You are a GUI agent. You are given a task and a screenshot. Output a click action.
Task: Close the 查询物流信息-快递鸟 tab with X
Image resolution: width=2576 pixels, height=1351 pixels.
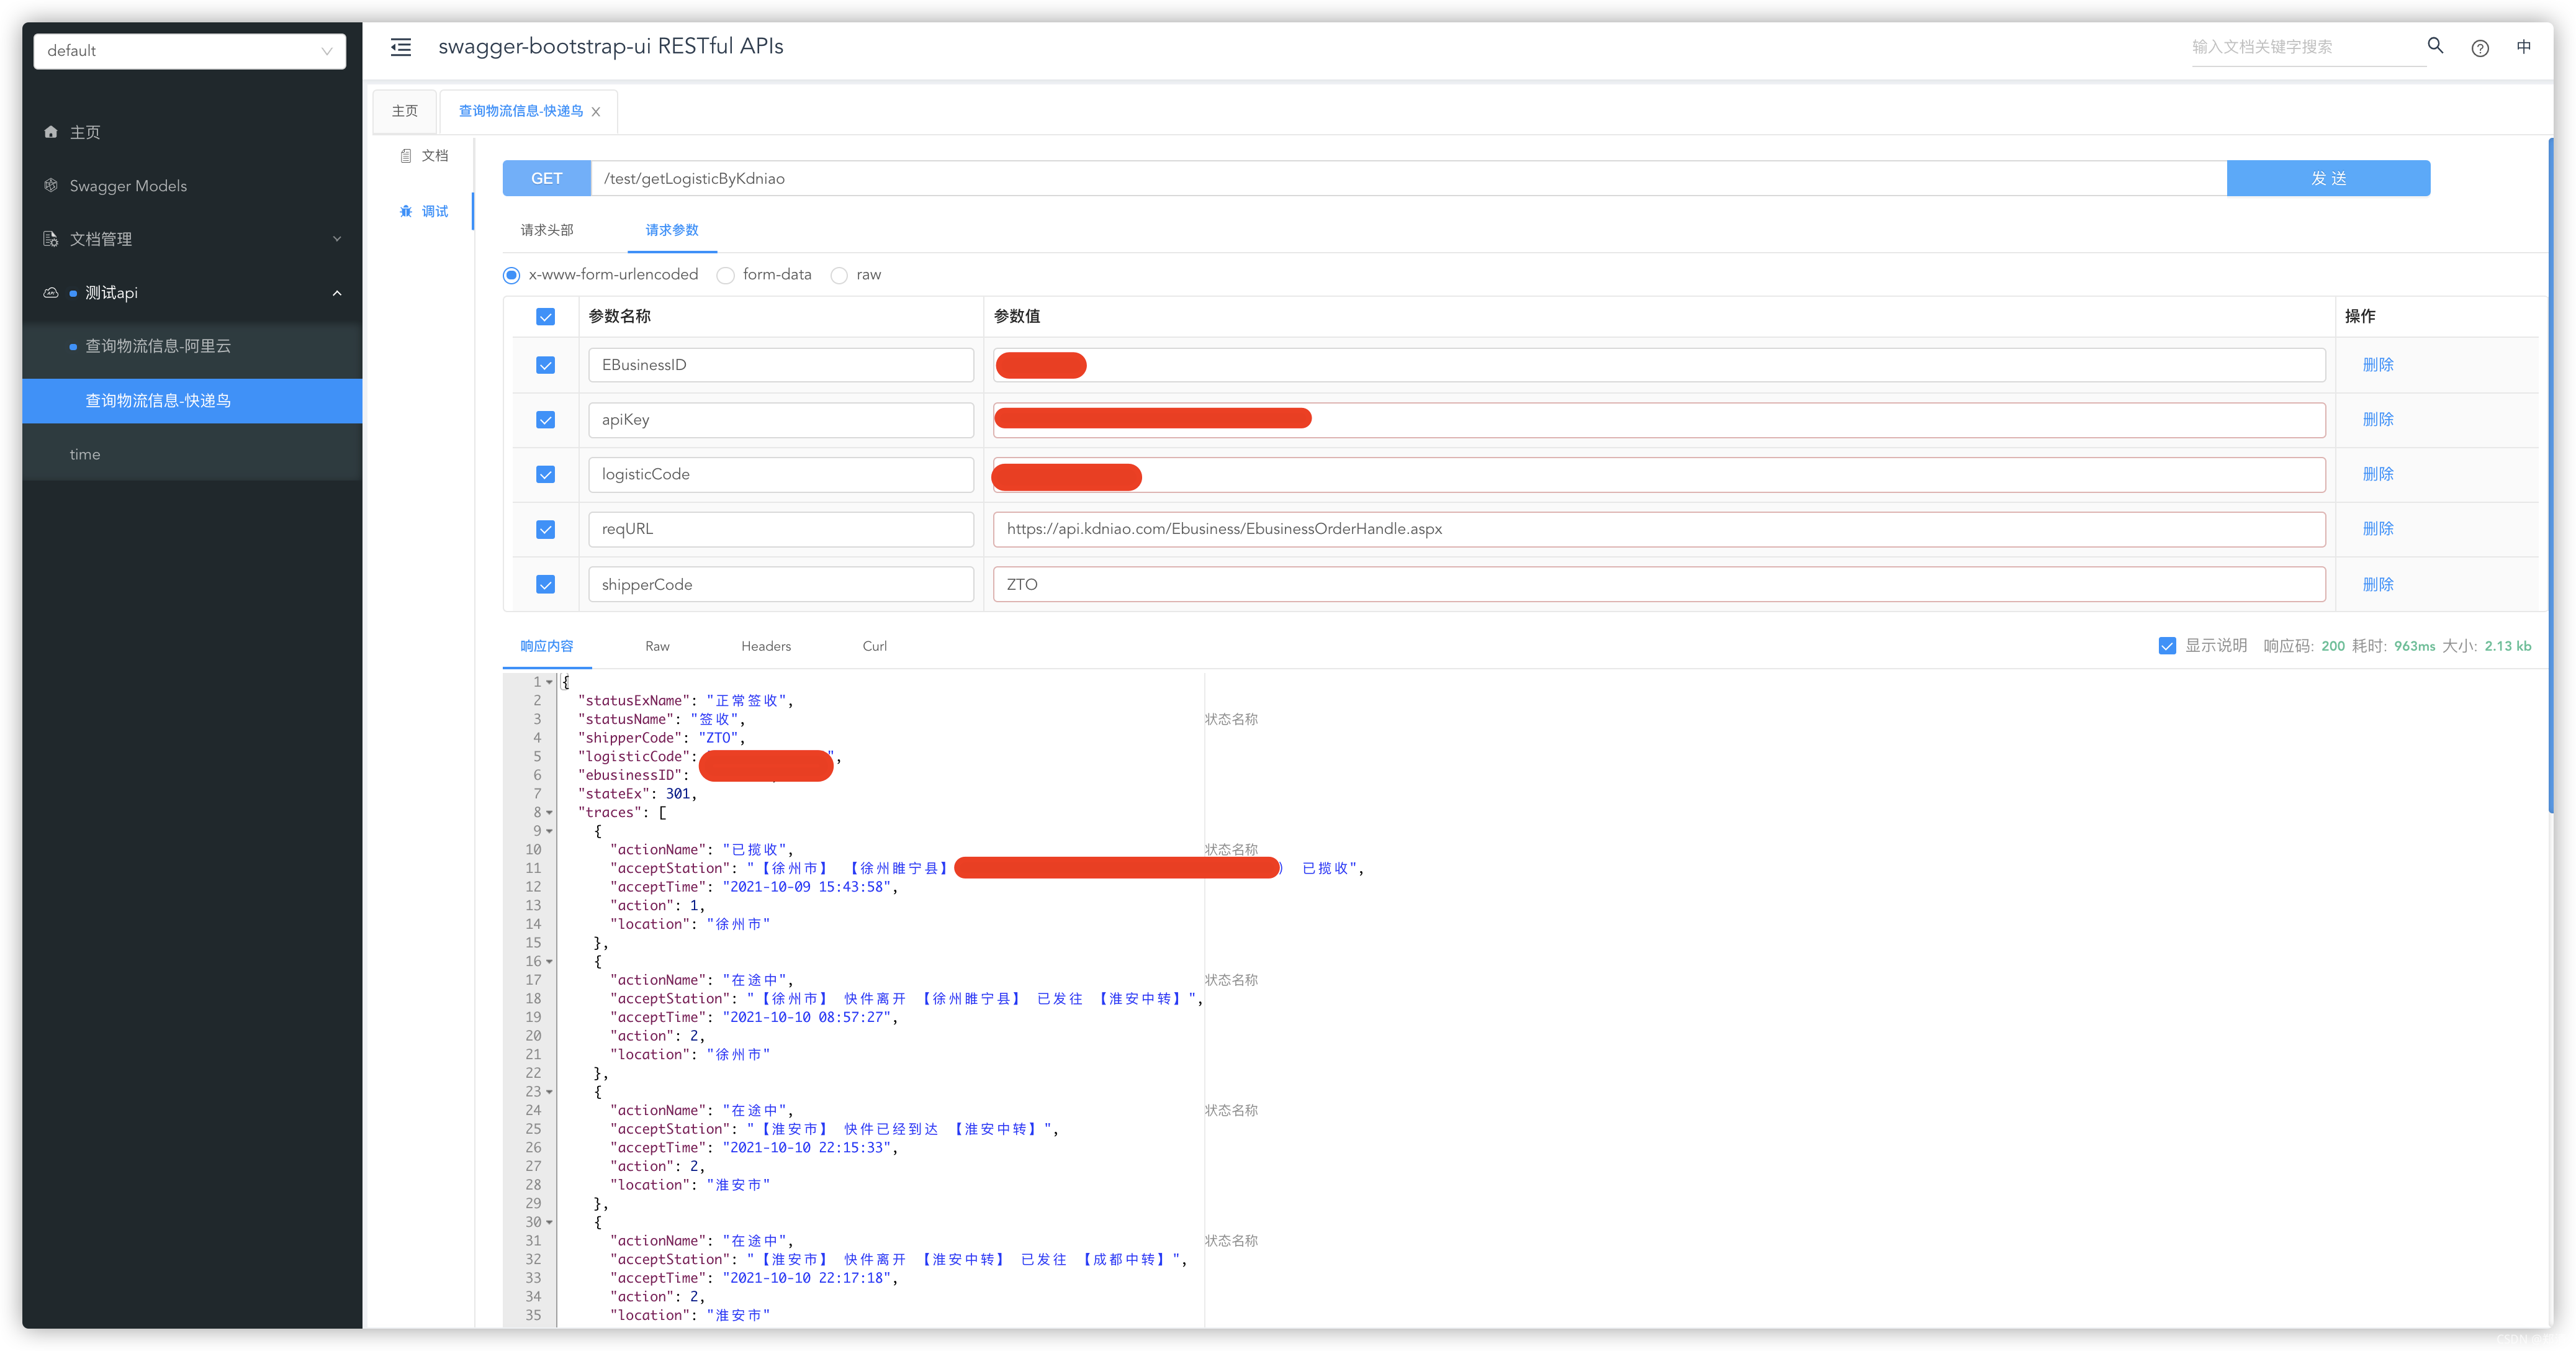[596, 112]
